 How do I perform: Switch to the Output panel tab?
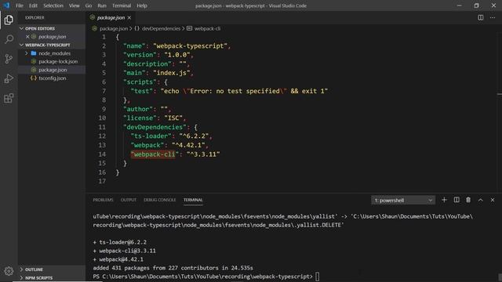click(x=129, y=200)
